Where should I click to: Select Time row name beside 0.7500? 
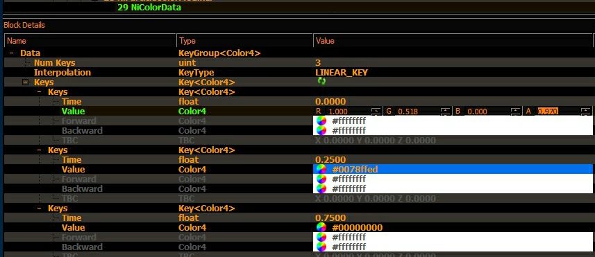[x=72, y=218]
